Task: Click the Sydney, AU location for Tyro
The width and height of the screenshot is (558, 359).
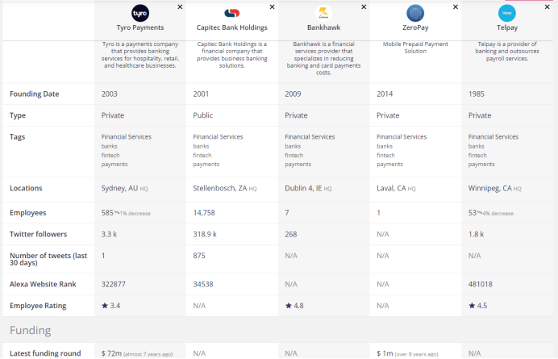Action: tap(119, 188)
